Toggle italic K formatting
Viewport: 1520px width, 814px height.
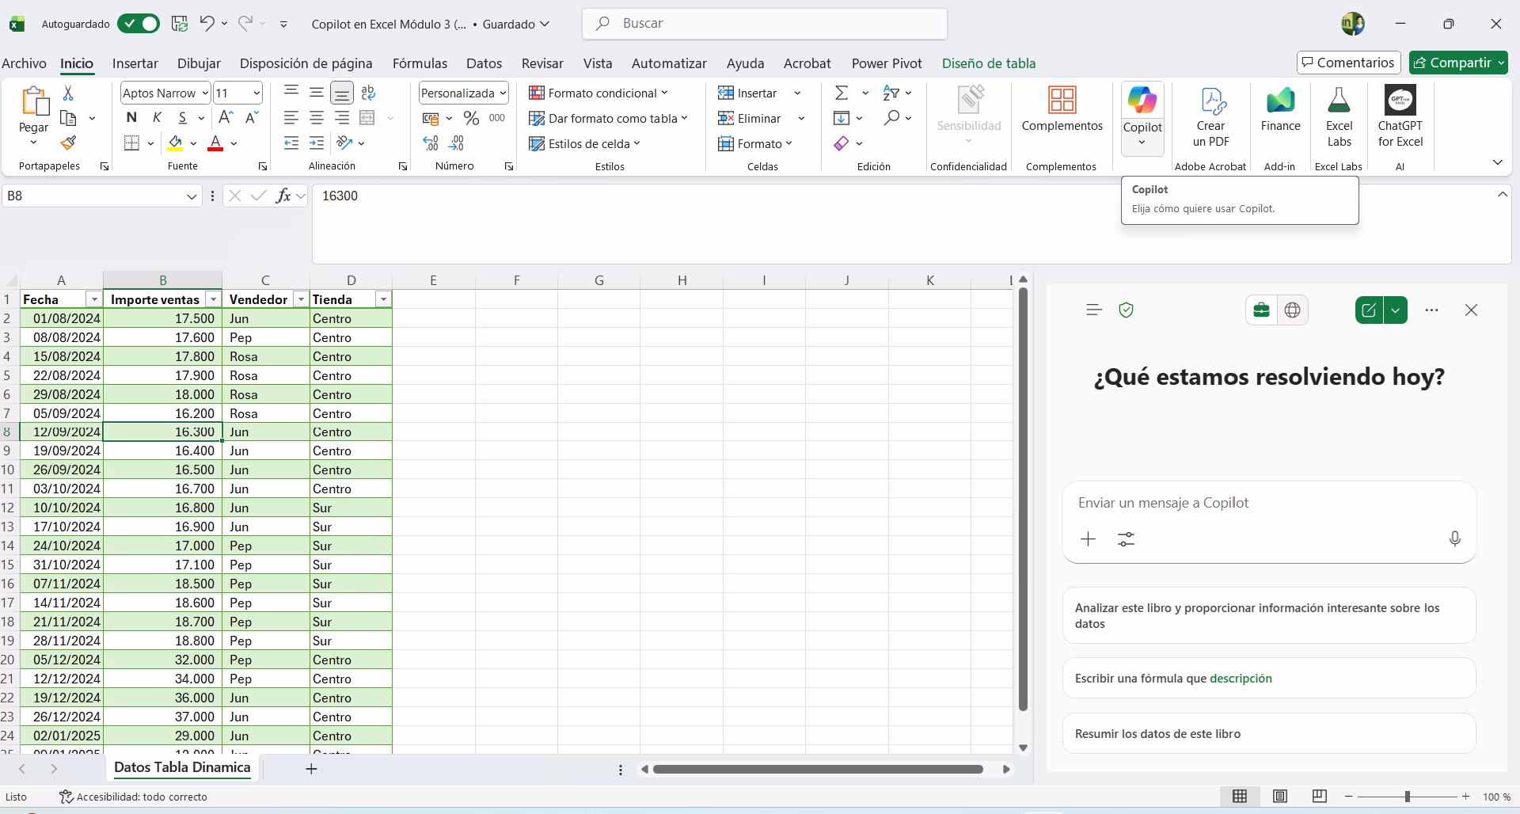[x=157, y=118]
